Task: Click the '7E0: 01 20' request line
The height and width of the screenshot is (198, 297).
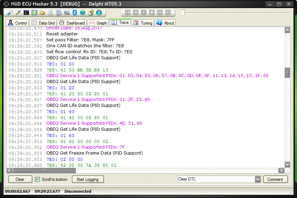Action: coord(60,88)
